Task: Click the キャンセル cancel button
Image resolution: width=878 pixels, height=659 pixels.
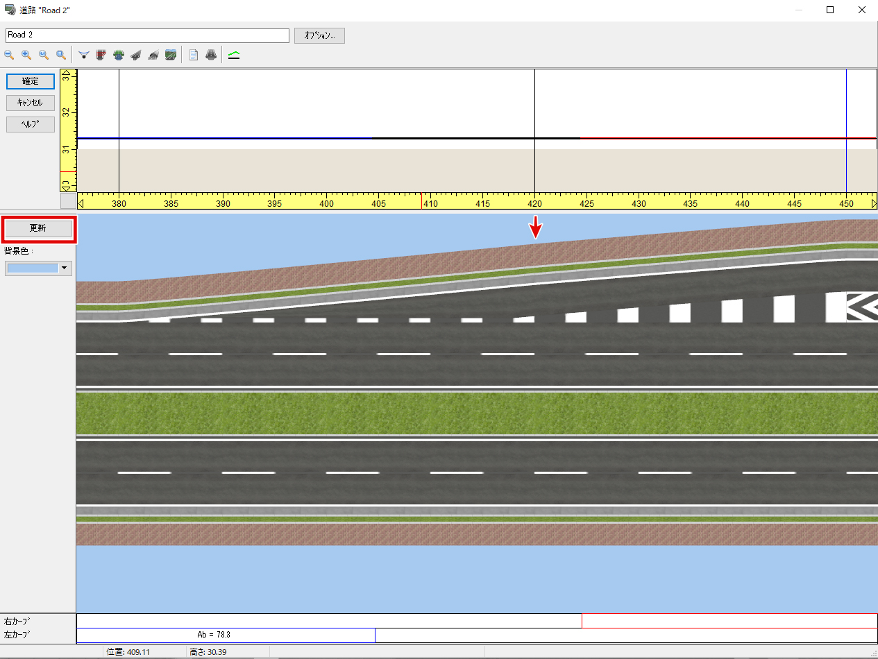Action: click(31, 103)
